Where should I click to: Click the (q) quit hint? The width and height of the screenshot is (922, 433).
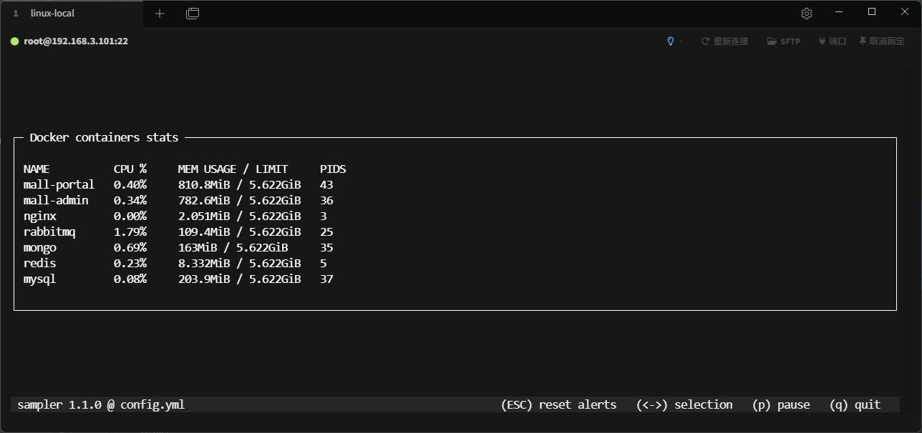coord(855,405)
